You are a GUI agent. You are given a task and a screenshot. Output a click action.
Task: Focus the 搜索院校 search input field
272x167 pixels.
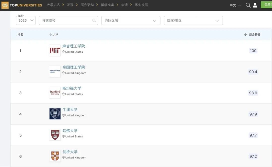[68, 20]
